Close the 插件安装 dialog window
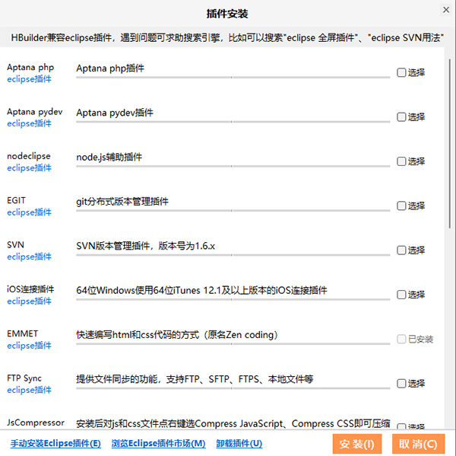The image size is (456, 456). (446, 9)
